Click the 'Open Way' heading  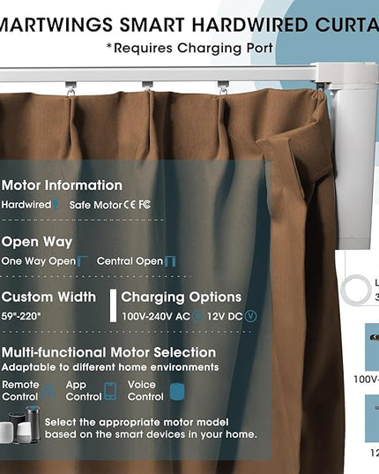click(x=37, y=242)
